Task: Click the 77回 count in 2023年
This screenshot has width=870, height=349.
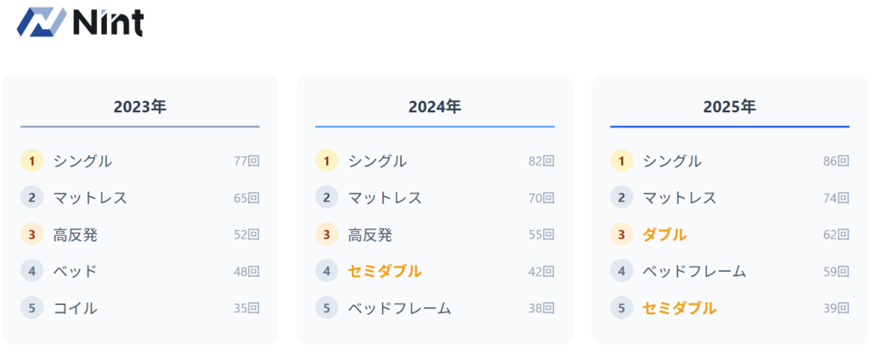Action: pos(246,161)
